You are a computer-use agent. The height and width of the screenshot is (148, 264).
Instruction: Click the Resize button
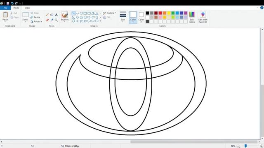(x=35, y=17)
